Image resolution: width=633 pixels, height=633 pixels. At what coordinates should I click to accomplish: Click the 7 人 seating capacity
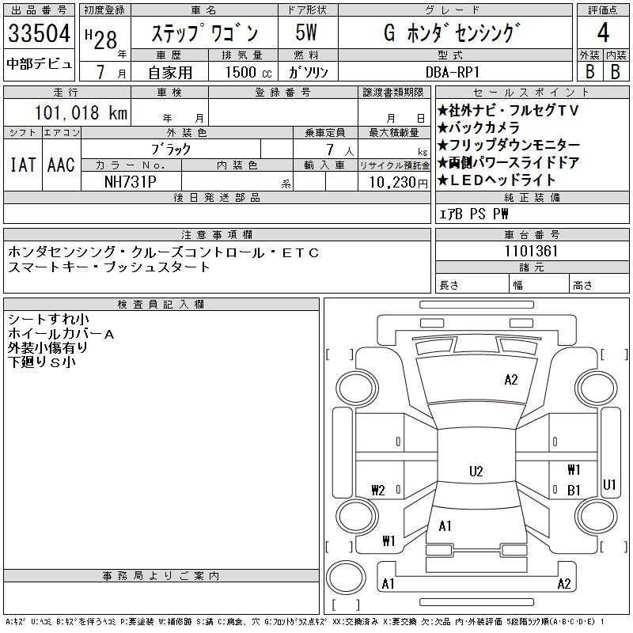340,150
